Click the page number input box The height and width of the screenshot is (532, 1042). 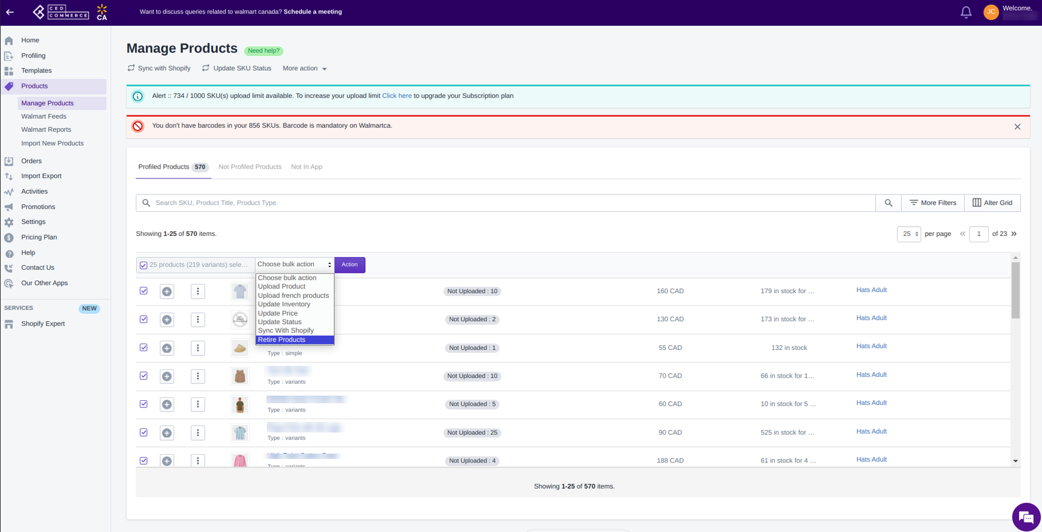pos(979,234)
